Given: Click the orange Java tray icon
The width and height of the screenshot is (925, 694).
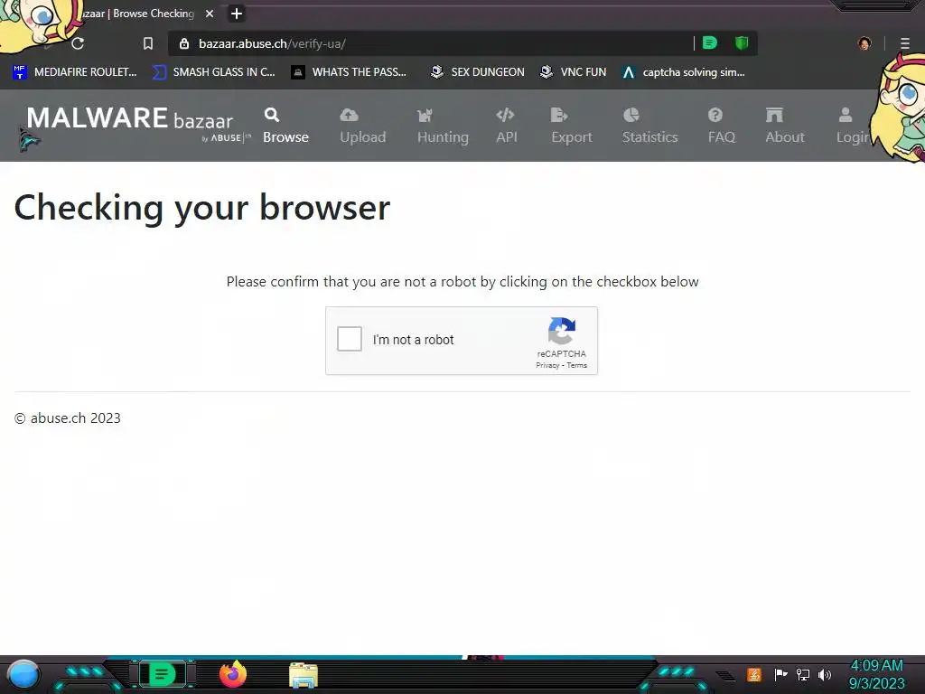Looking at the screenshot, I should click(754, 674).
